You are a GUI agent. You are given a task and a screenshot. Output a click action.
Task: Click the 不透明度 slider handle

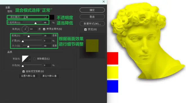coord(35,23)
